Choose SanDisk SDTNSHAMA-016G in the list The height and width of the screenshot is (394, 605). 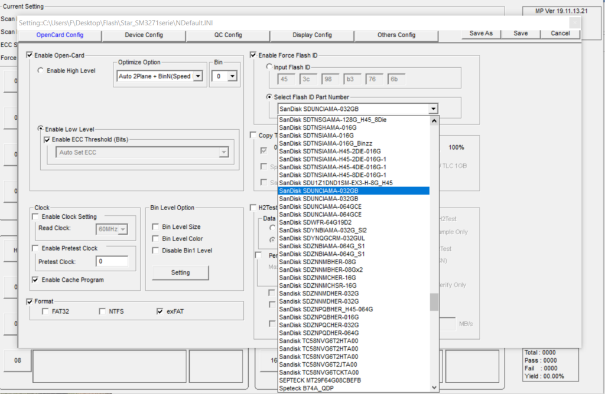click(x=353, y=127)
